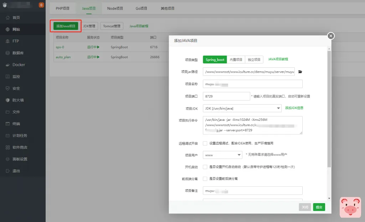365x222 pixels.
Task: Open the 软件商店 app store icon
Action: click(8, 147)
